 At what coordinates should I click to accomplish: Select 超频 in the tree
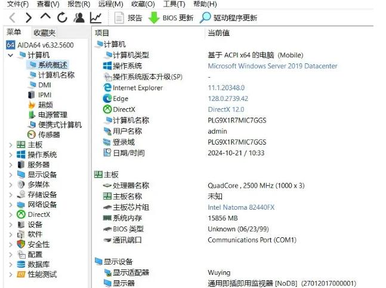click(41, 105)
